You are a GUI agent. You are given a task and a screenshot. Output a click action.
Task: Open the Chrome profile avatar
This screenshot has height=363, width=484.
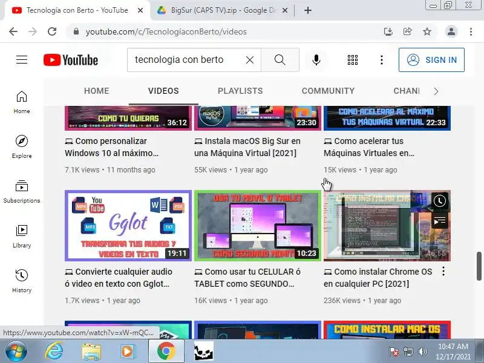pos(451,31)
